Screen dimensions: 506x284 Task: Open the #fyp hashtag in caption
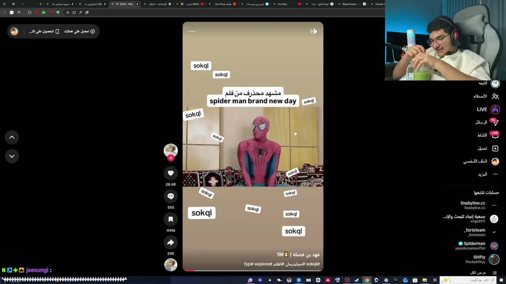click(249, 264)
